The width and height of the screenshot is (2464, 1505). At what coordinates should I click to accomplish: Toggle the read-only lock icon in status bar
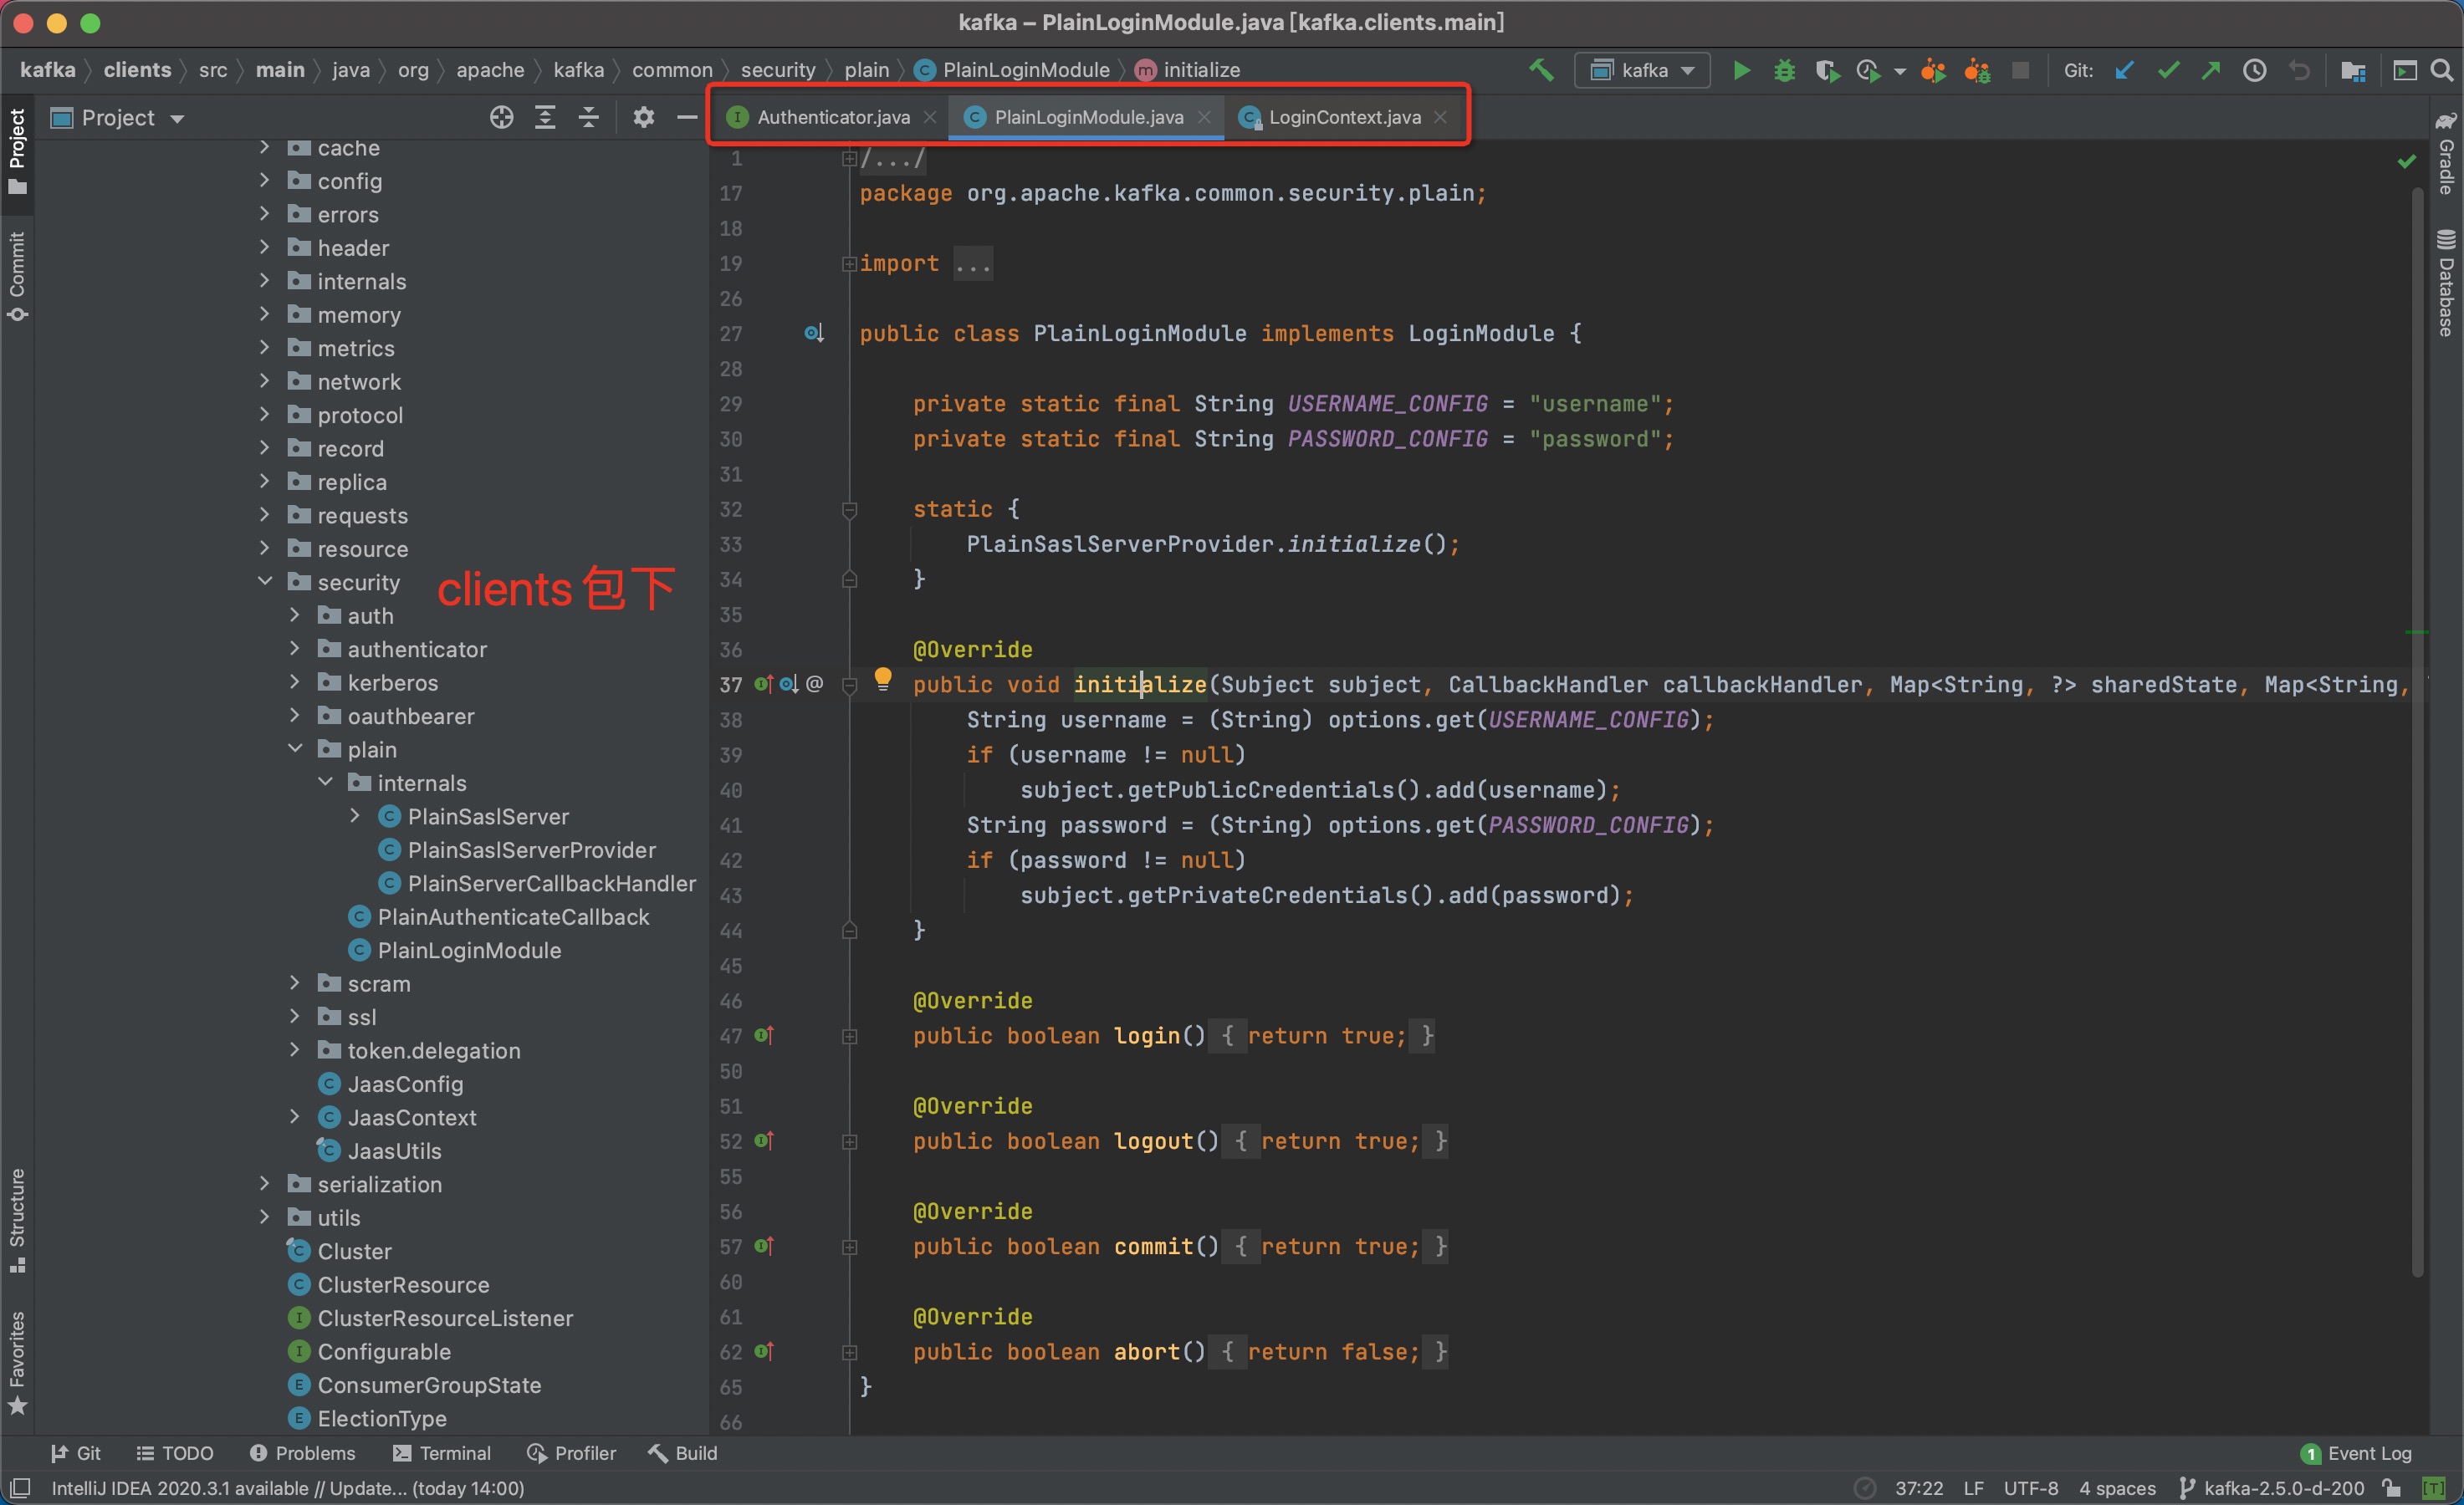pos(2391,1487)
